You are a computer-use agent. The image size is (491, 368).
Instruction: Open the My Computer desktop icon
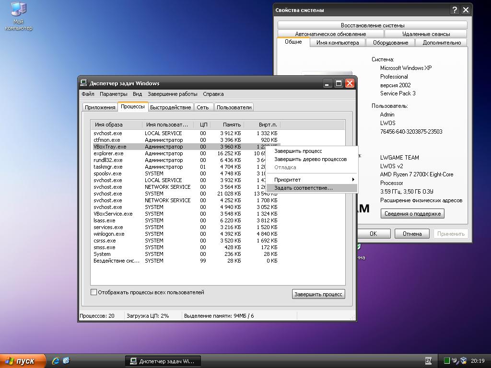pos(18,10)
